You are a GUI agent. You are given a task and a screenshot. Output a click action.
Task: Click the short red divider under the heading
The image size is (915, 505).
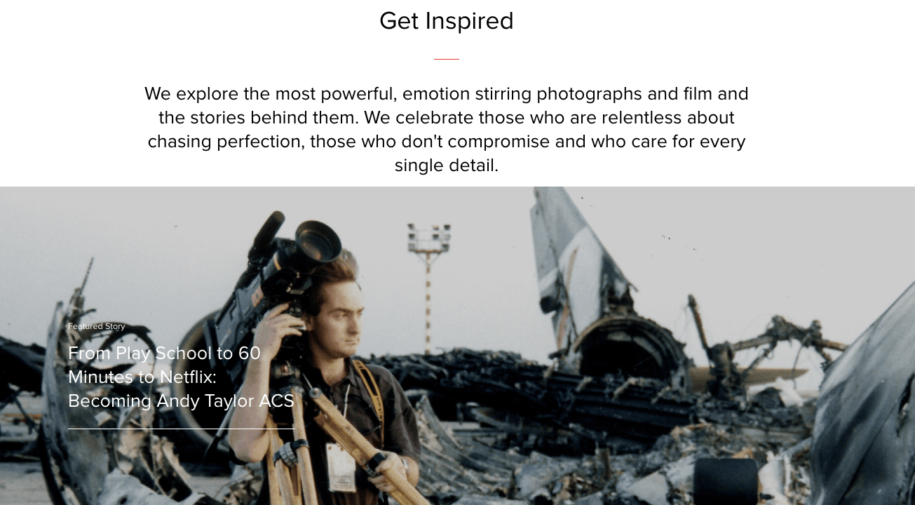point(447,60)
